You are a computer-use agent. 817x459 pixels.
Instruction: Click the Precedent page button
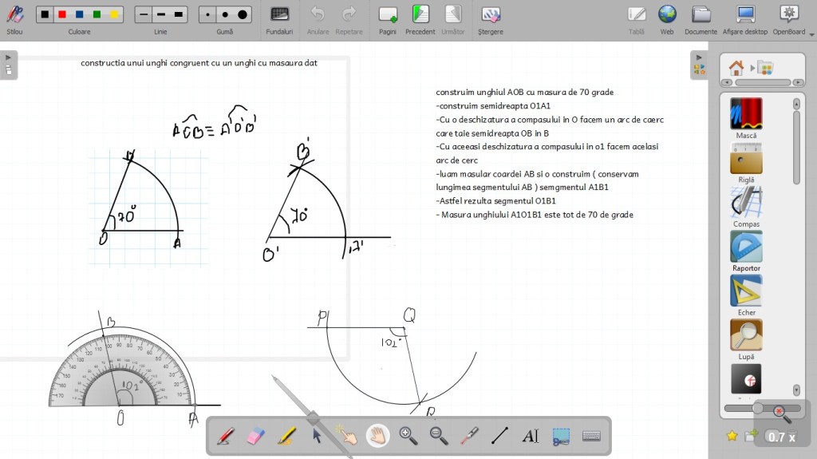420,18
